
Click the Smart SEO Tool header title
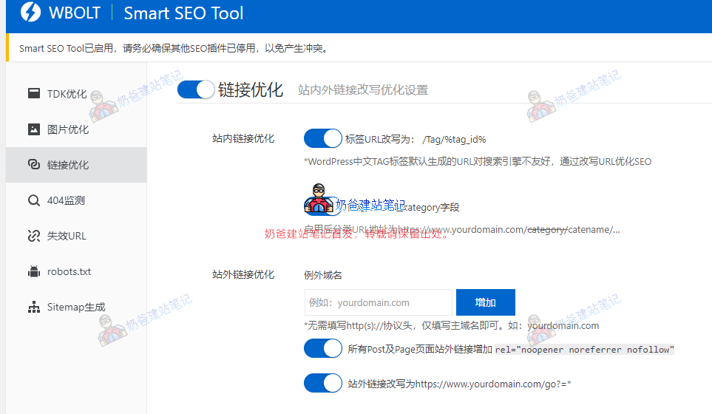coord(183,13)
